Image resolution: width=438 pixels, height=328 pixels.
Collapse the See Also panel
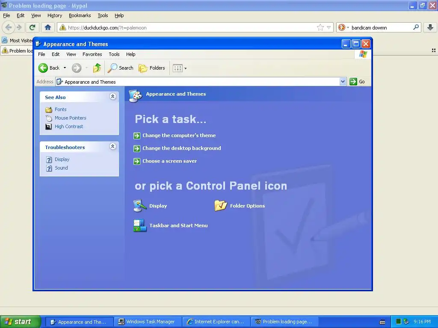112,97
